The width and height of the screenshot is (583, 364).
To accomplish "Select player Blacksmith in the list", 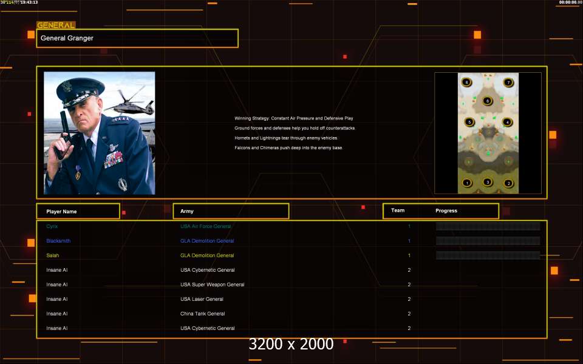I will 58,241.
